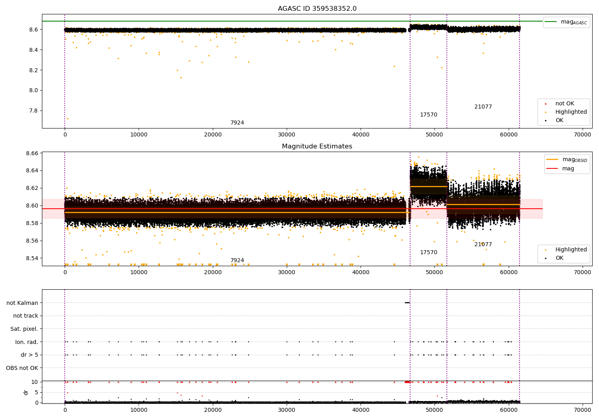Click the green line sample beside mag AGASC
Image resolution: width=599 pixels, height=419 pixels.
(551, 22)
